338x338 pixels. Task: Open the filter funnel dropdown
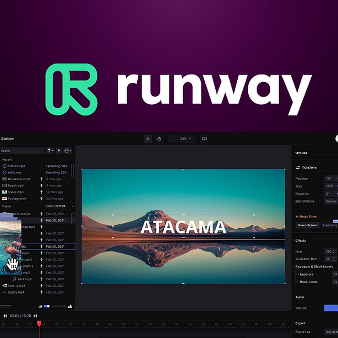pyautogui.click(x=50, y=151)
